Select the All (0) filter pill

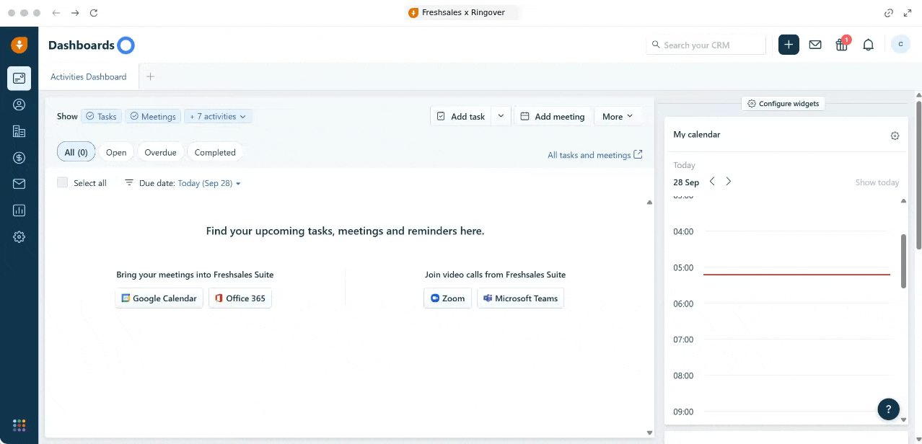(x=76, y=152)
